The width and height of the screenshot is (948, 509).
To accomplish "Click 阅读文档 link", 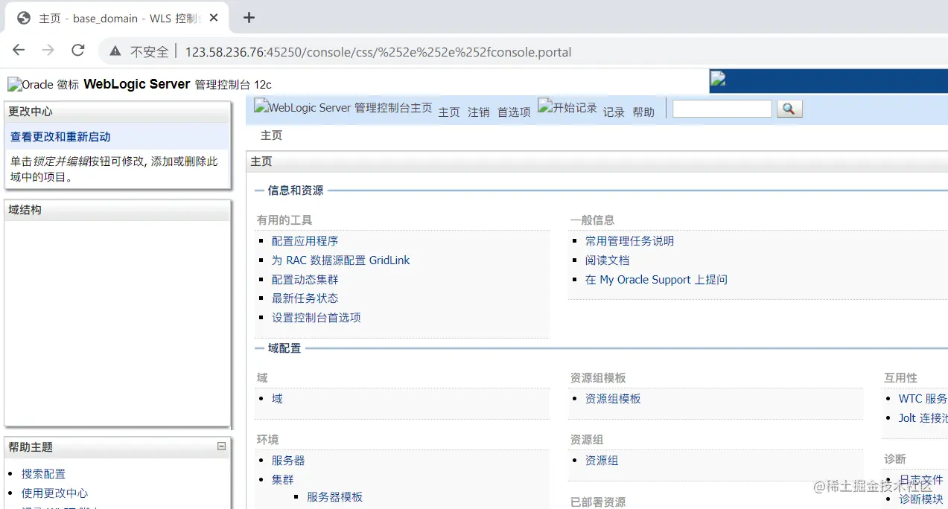I will point(607,260).
